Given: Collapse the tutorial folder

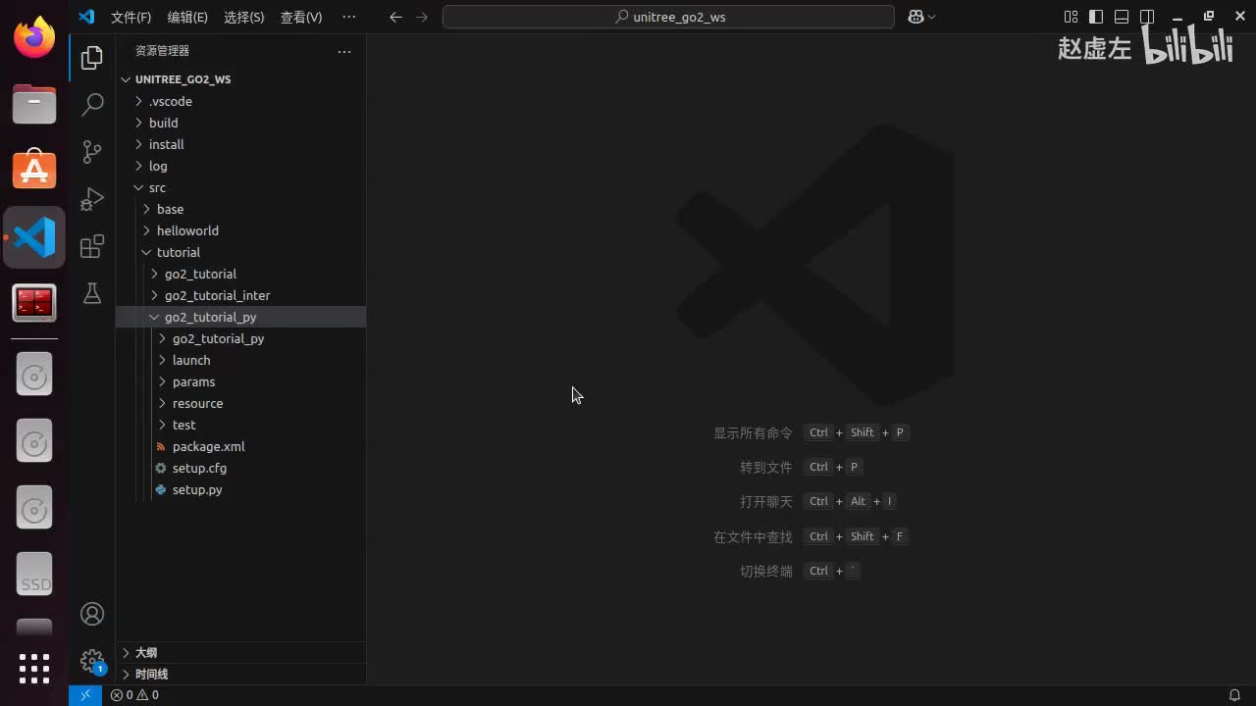Looking at the screenshot, I should pos(240,252).
